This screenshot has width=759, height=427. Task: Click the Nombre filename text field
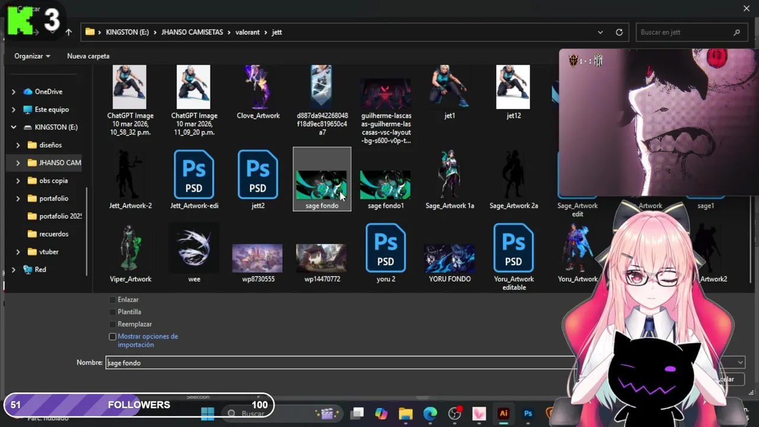pos(341,362)
